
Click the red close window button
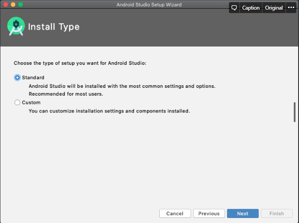6,4
